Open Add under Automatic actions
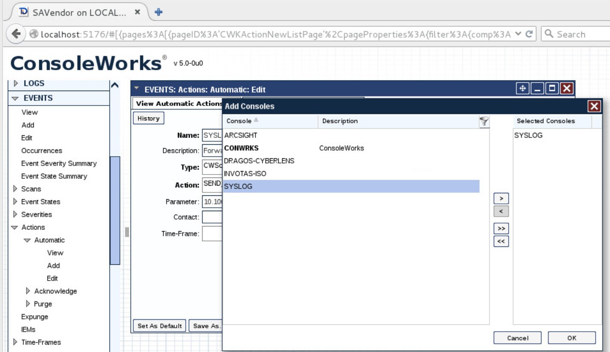 (53, 266)
